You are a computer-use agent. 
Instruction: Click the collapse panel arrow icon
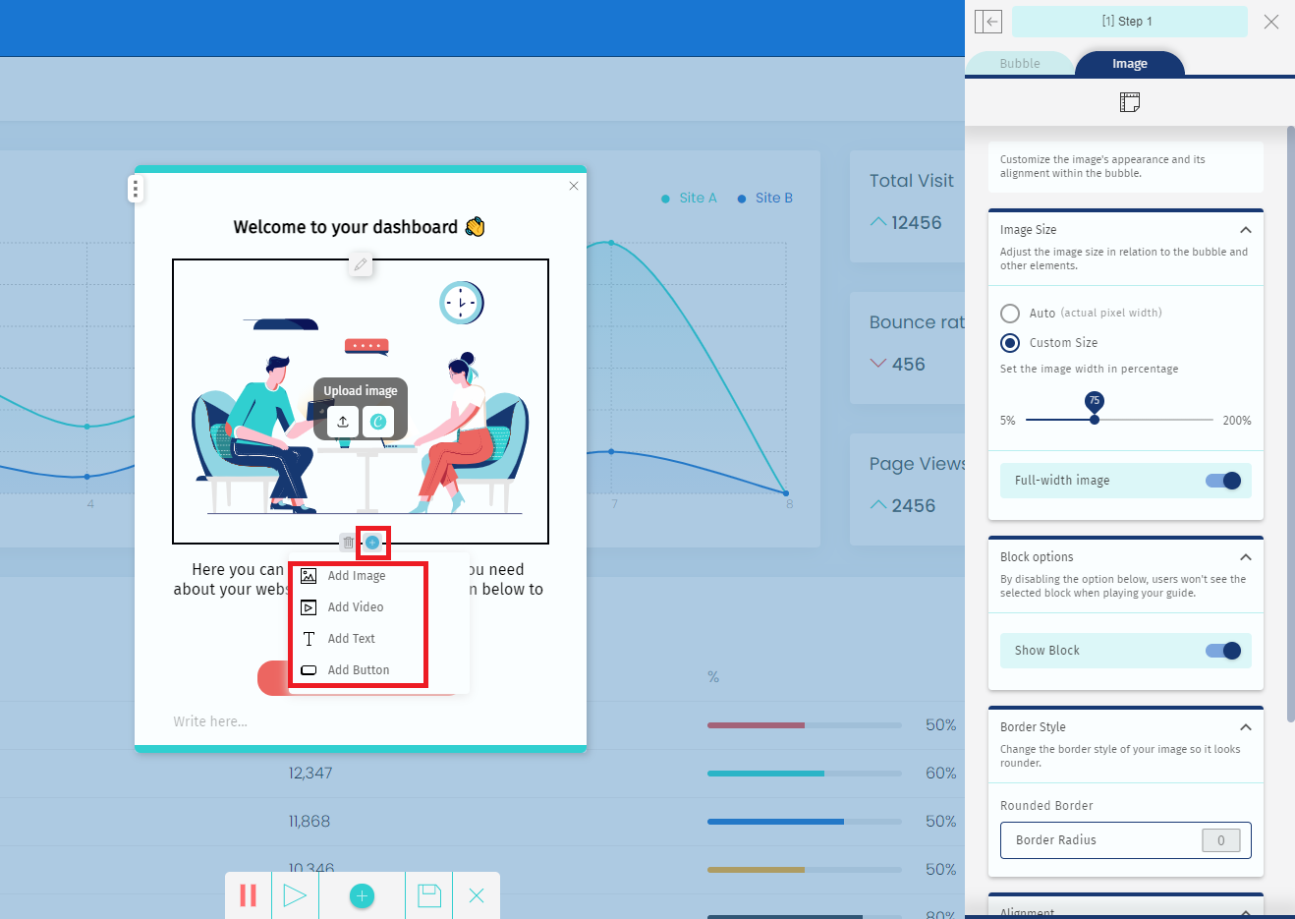click(x=988, y=22)
